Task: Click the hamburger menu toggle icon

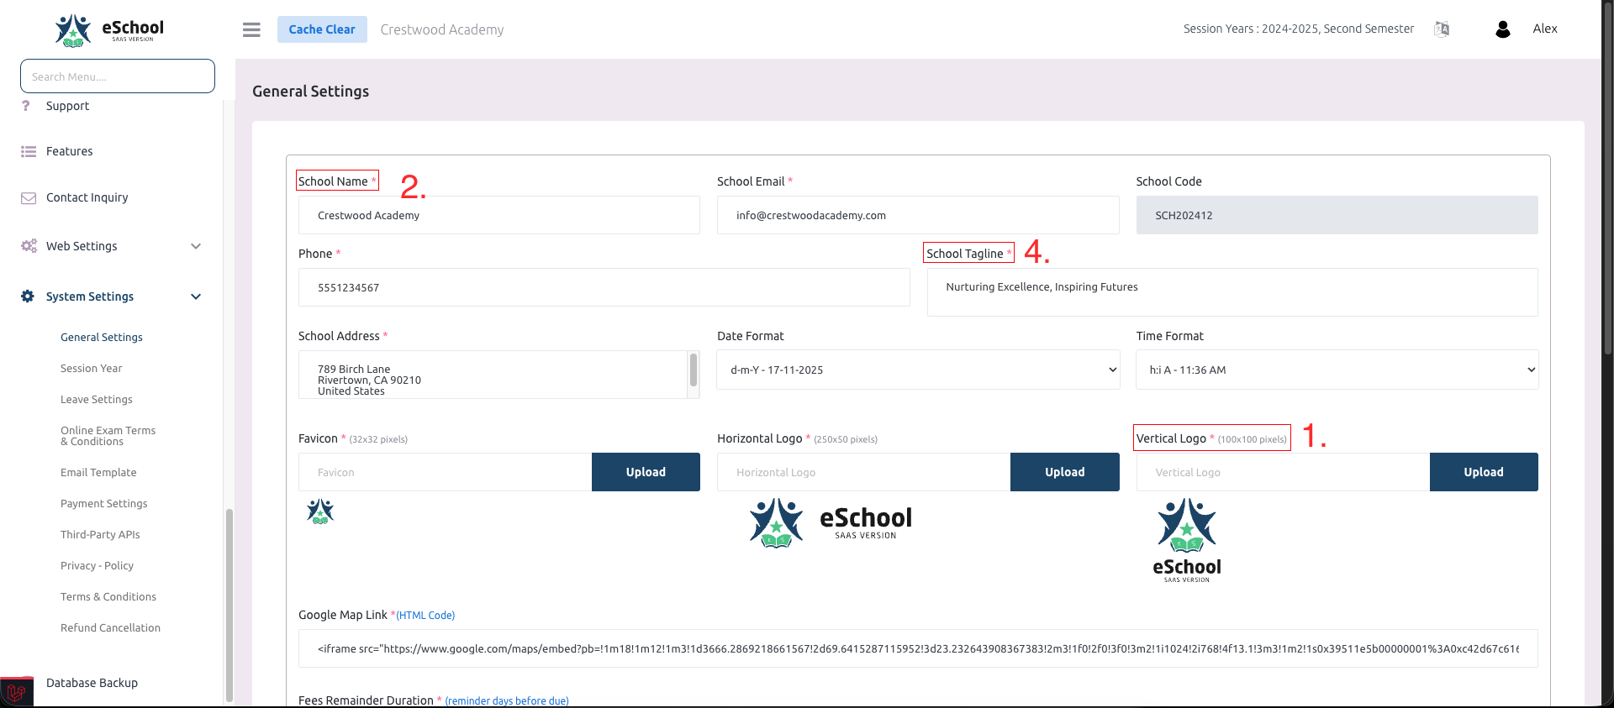Action: 251,29
